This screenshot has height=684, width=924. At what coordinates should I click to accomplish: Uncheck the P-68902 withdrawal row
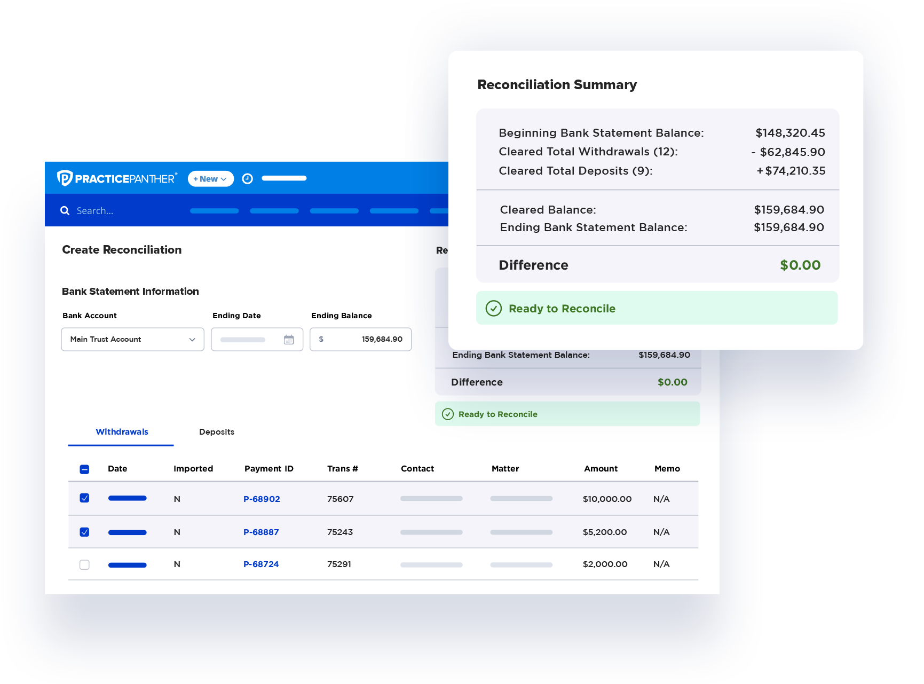click(x=84, y=497)
